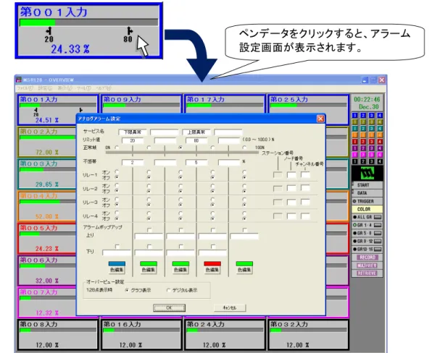Screen dimensions: 432x353
Task: Select orange pen button 1 in side panel
Action: point(355,135)
